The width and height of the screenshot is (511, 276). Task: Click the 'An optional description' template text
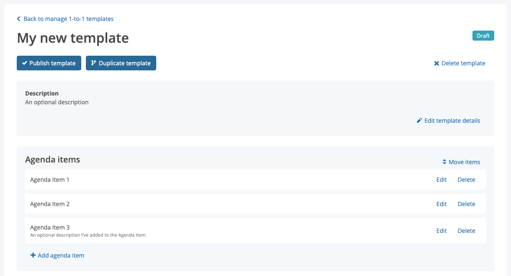click(x=57, y=102)
